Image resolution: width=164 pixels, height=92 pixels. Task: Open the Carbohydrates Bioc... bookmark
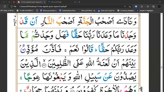point(68,10)
